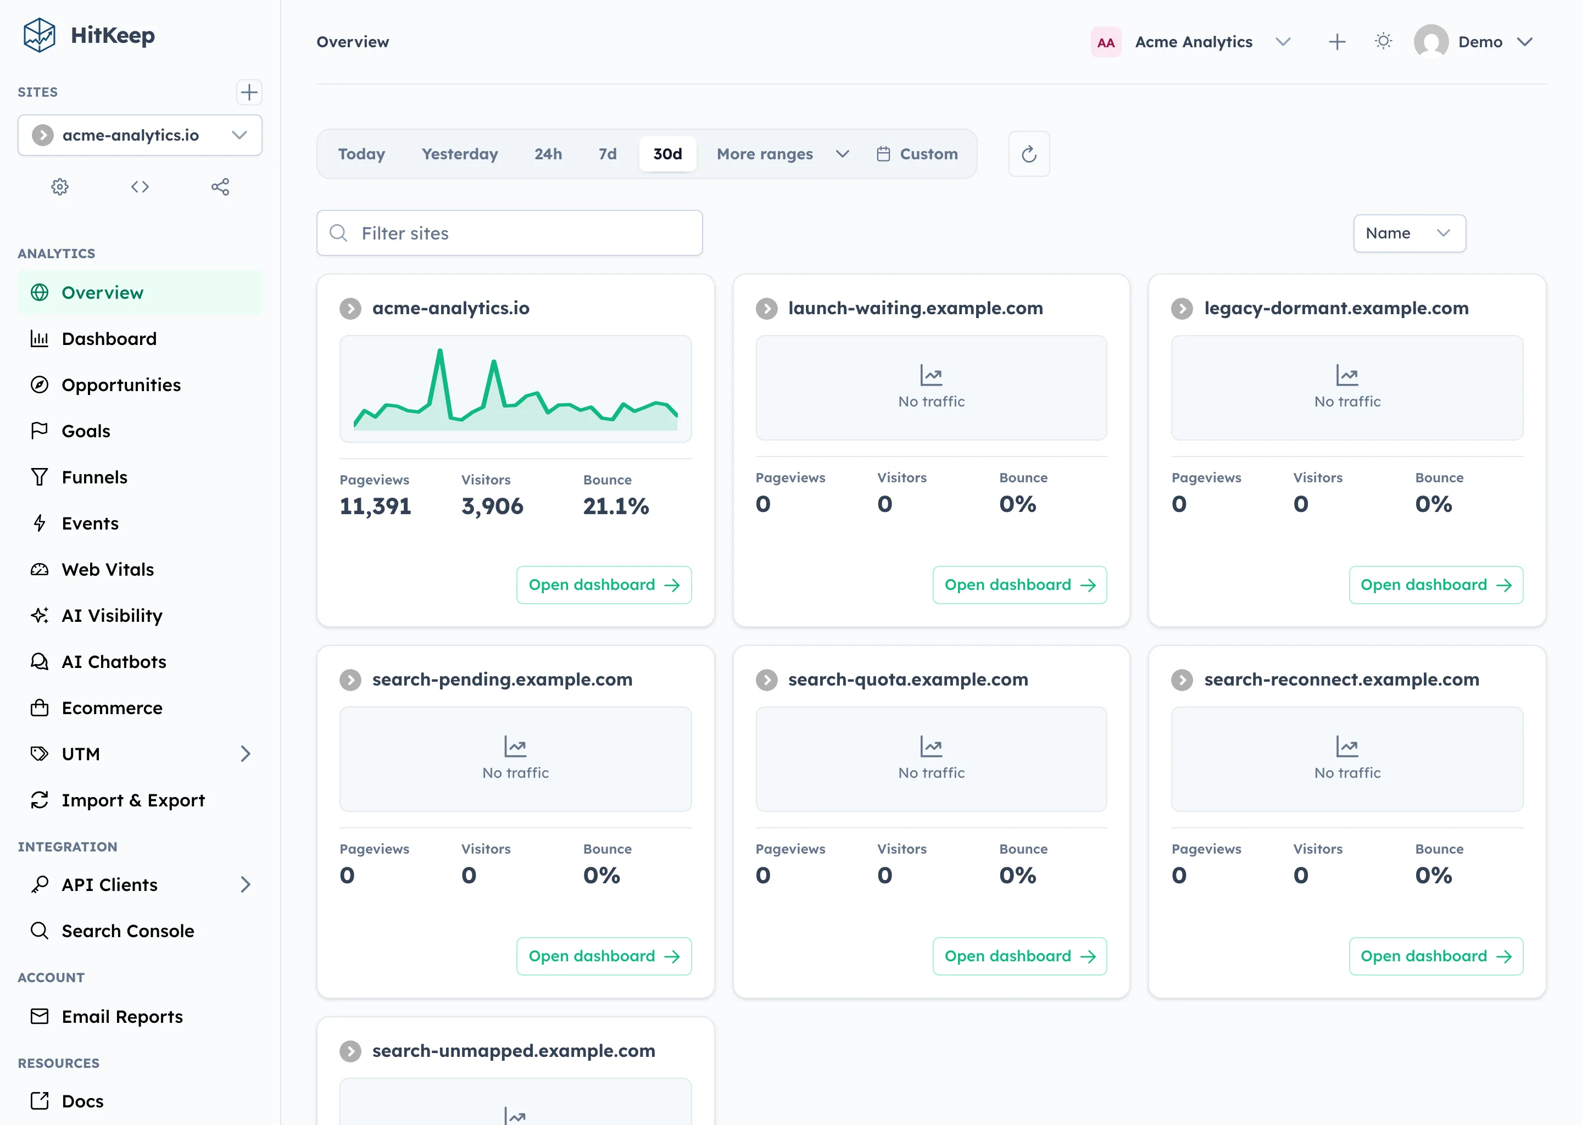1582x1125 pixels.
Task: Click the search-unmapped.example.com card title
Action: (513, 1051)
